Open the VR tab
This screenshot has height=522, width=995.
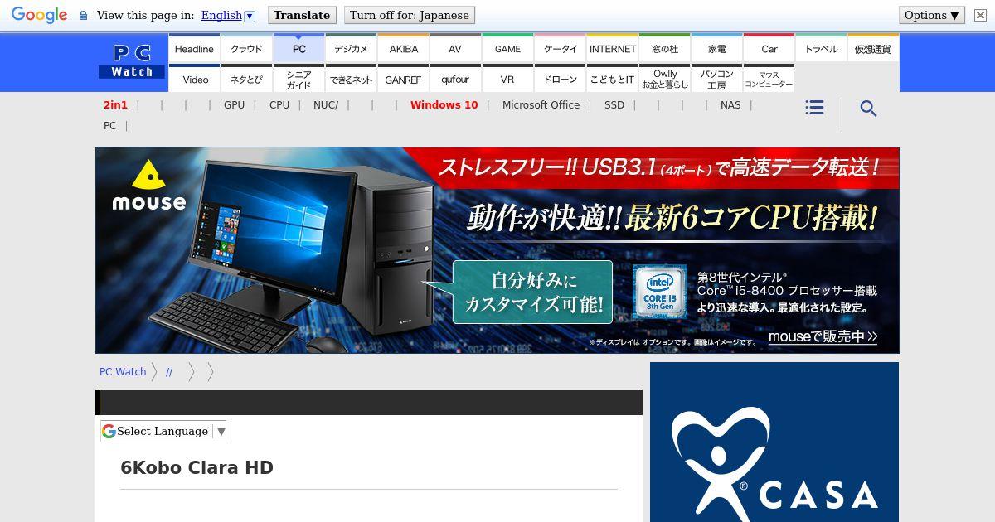click(507, 79)
